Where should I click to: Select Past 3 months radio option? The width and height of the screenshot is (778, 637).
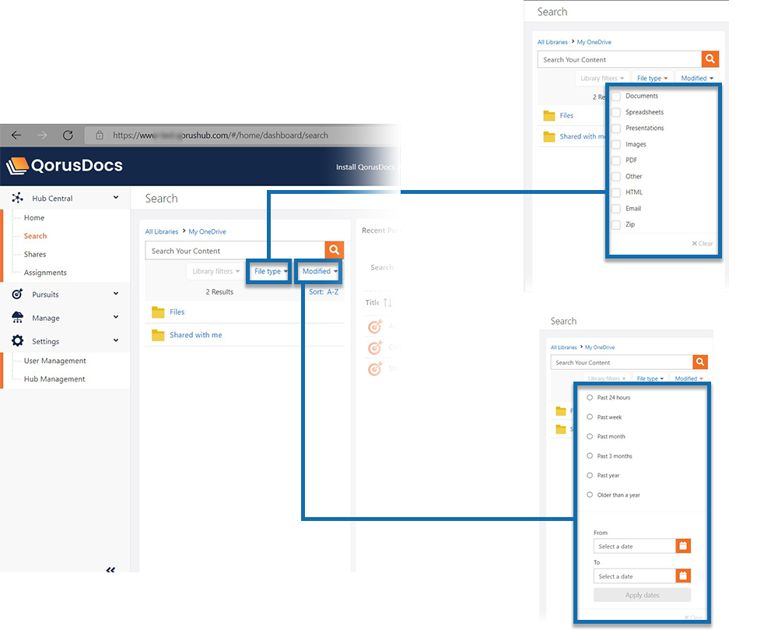click(590, 456)
